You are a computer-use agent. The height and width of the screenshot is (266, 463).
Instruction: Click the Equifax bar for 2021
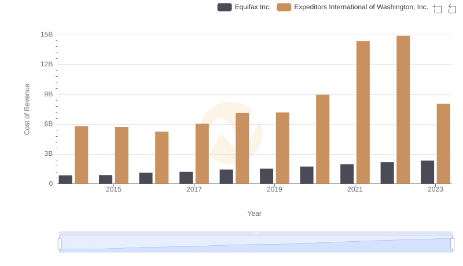(347, 174)
